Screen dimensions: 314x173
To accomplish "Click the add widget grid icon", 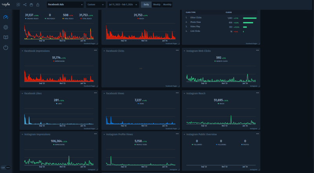I will click(18, 5).
